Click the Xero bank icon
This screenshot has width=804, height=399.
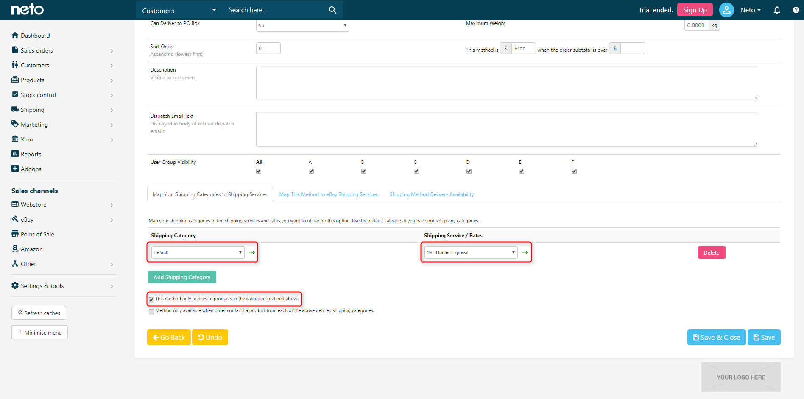tap(15, 139)
